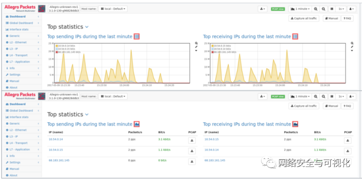The image size is (362, 179).
Task: Open 10.54.0.14 link in sending IPs table
Action: click(x=56, y=139)
